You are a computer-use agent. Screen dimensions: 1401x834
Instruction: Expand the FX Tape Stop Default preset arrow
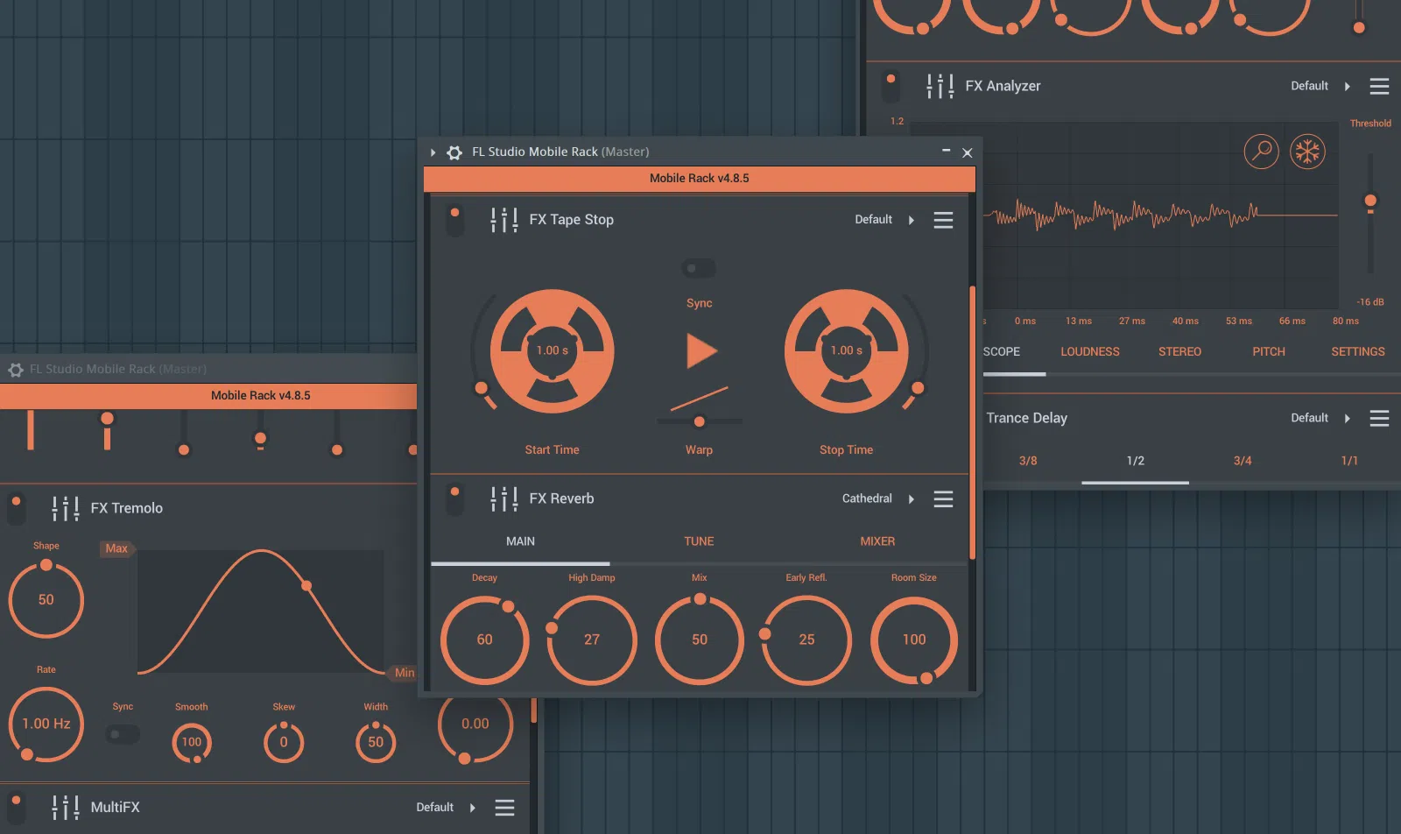tap(912, 220)
